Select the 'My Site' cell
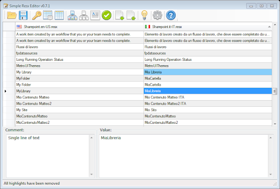This screenshot has width=280, height=189. tap(79, 110)
